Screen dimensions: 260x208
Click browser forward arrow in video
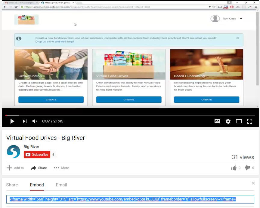coord(11,7)
